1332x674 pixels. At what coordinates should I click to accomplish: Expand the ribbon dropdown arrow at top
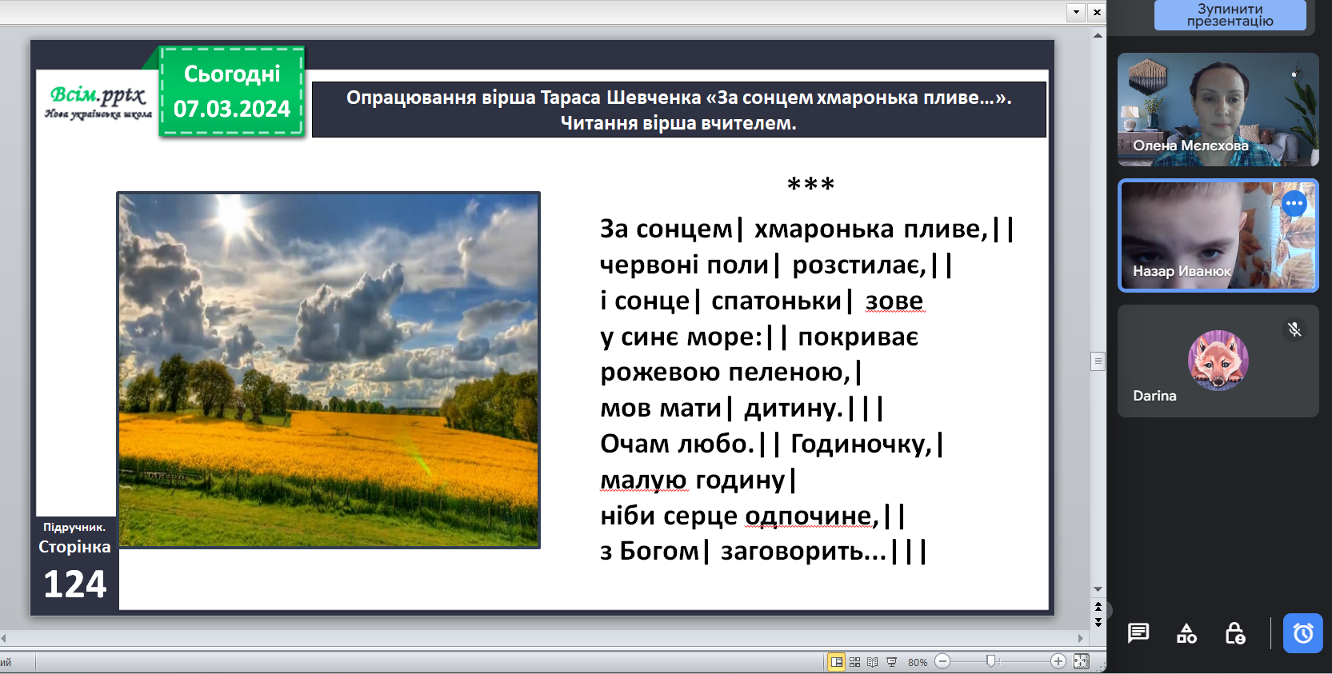point(1076,12)
